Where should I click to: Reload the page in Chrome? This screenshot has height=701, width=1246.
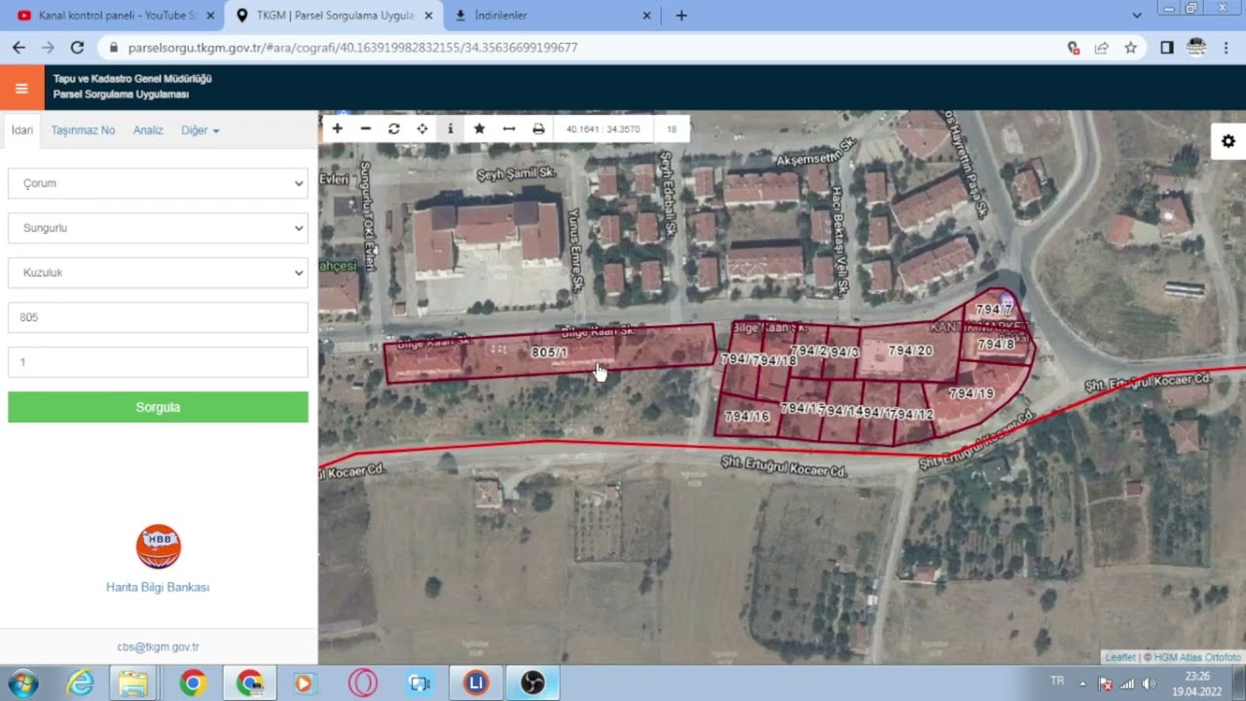point(77,47)
